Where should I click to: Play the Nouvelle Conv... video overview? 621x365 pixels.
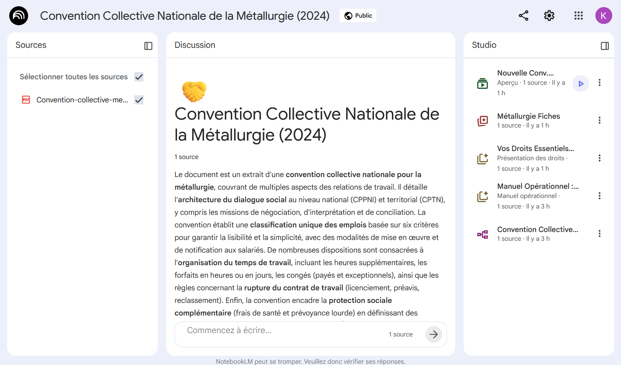pyautogui.click(x=581, y=83)
